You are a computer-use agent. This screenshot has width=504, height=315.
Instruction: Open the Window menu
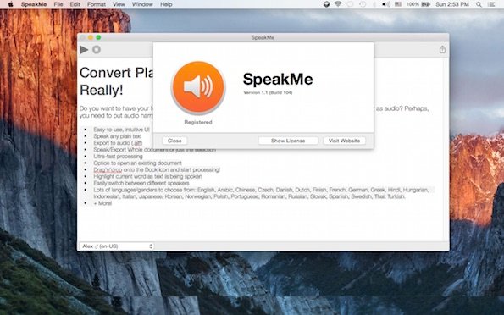pyautogui.click(x=142, y=4)
